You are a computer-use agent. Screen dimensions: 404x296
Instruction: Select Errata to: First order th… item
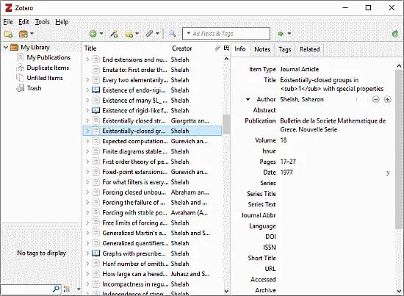(152, 70)
